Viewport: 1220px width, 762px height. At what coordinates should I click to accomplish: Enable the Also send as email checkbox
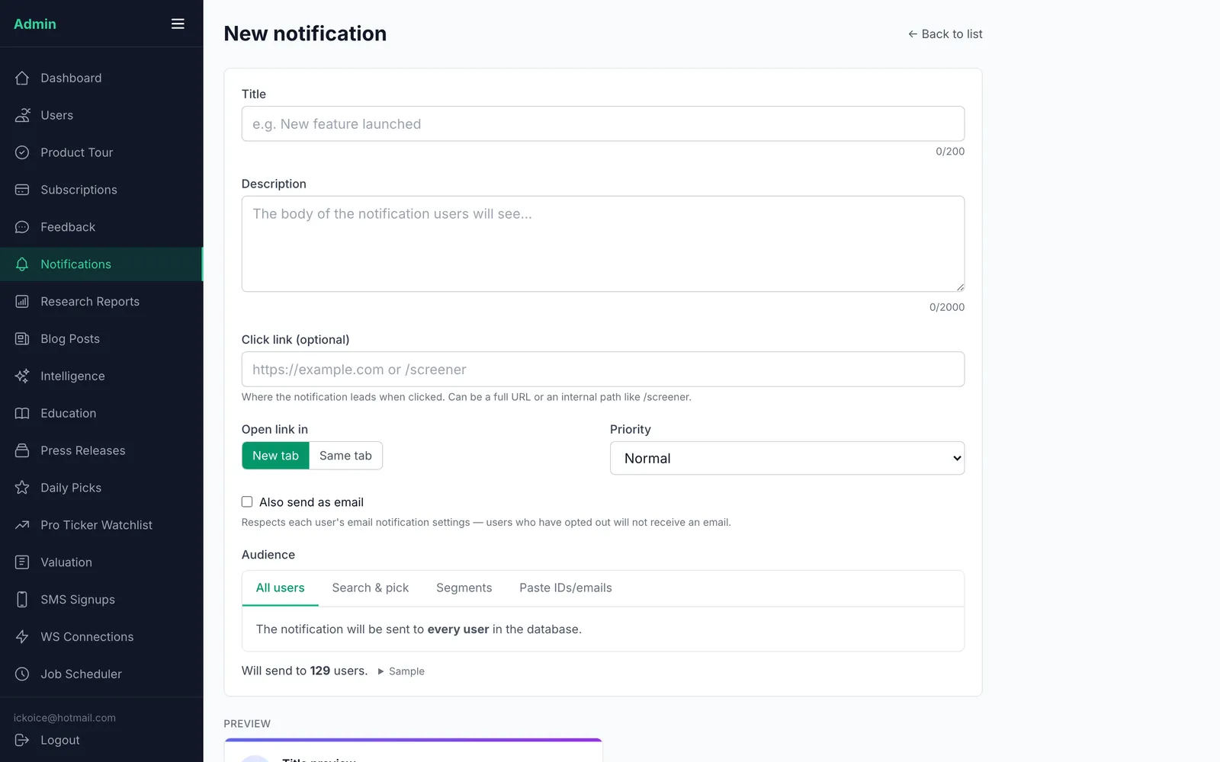pyautogui.click(x=247, y=501)
